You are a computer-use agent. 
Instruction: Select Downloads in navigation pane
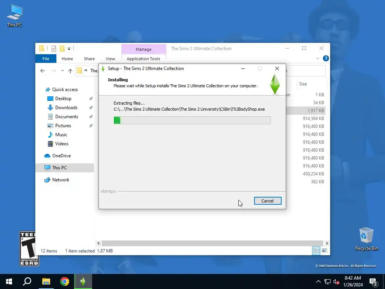66,108
